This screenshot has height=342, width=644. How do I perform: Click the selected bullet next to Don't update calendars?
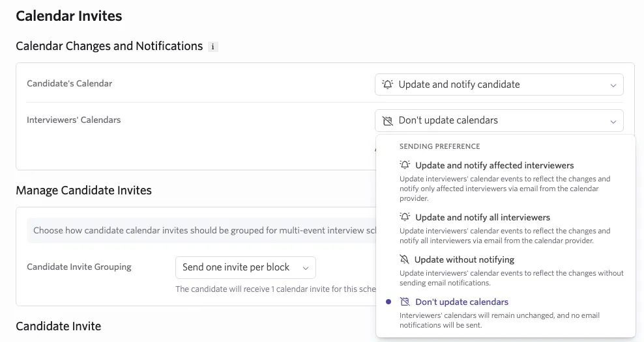point(388,302)
